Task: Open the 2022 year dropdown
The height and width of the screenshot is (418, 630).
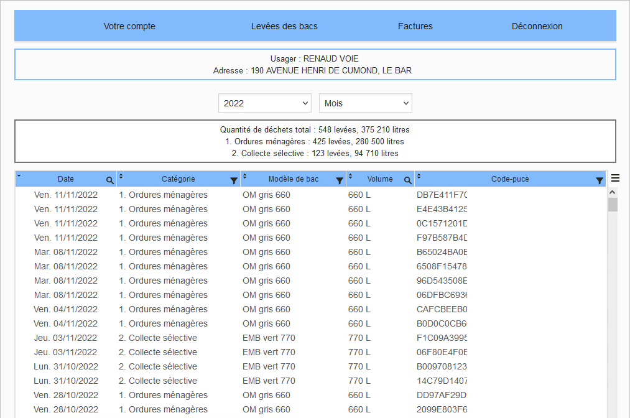Action: point(265,103)
